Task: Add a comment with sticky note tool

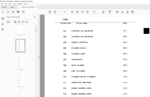Action: 117,12
